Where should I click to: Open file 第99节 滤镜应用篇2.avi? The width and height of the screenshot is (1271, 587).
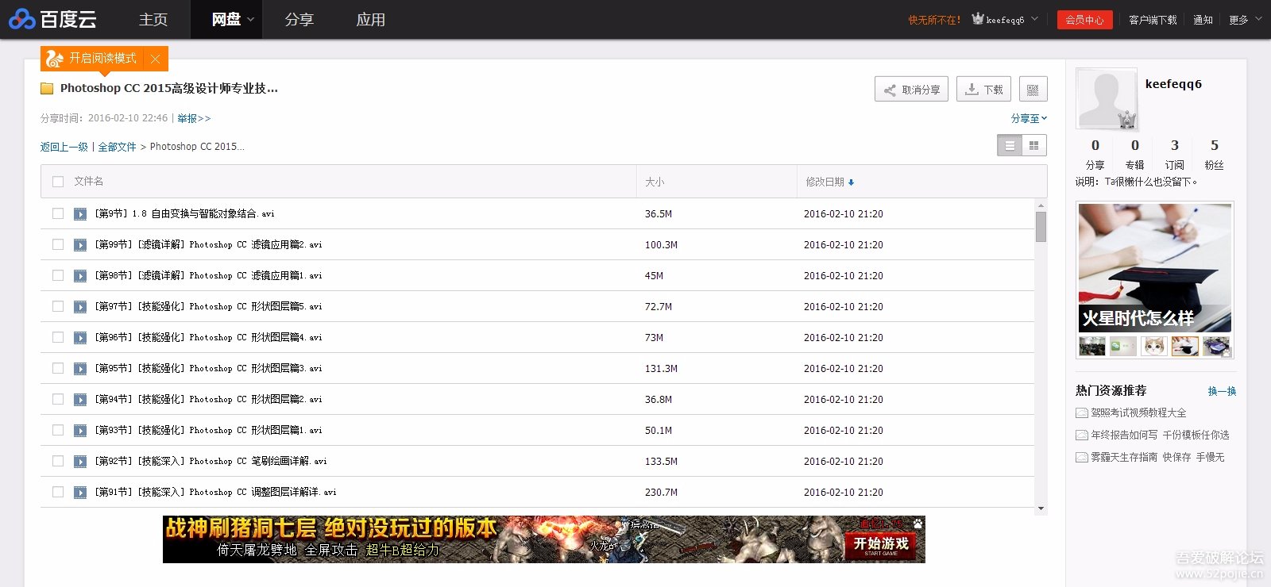coord(208,244)
